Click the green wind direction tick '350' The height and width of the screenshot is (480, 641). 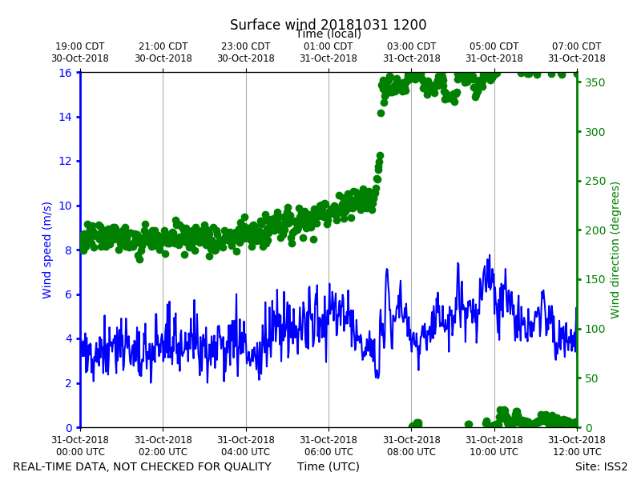point(595,82)
